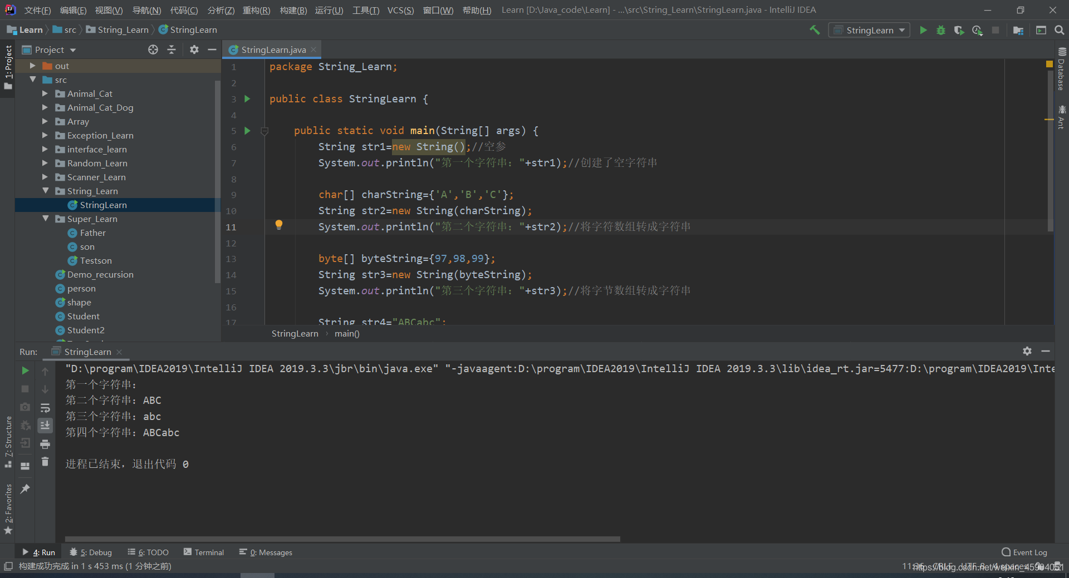Collapse all in Project panel
Viewport: 1069px width, 578px height.
coord(171,50)
